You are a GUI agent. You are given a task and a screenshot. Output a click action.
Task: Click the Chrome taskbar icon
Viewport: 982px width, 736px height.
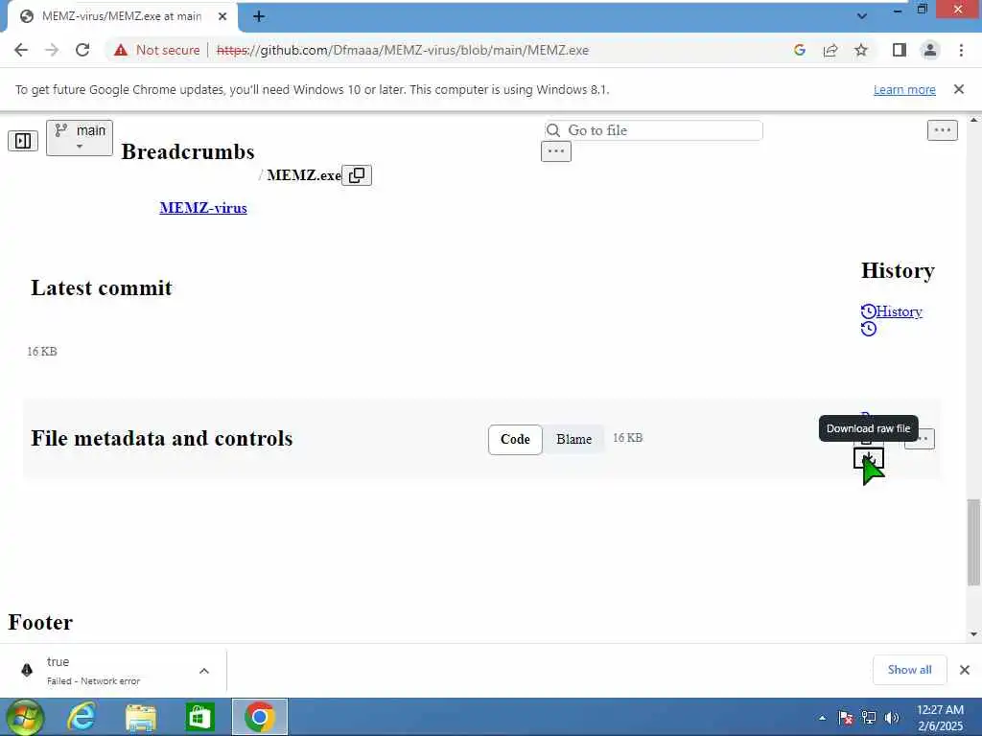pos(260,717)
